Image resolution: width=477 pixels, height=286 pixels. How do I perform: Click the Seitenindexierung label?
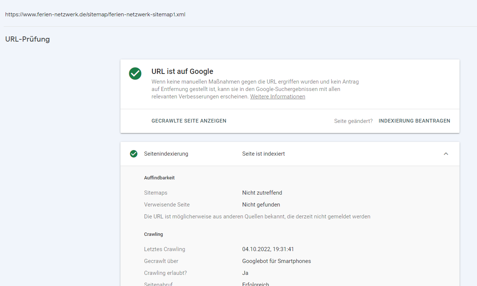click(166, 154)
